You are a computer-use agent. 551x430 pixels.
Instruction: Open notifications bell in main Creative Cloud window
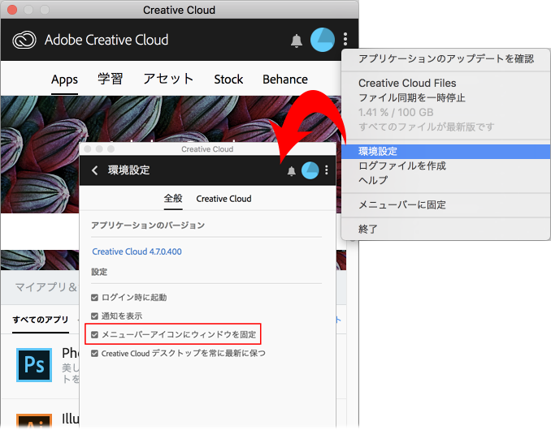point(297,41)
